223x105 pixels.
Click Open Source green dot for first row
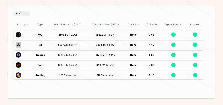click(x=173, y=34)
